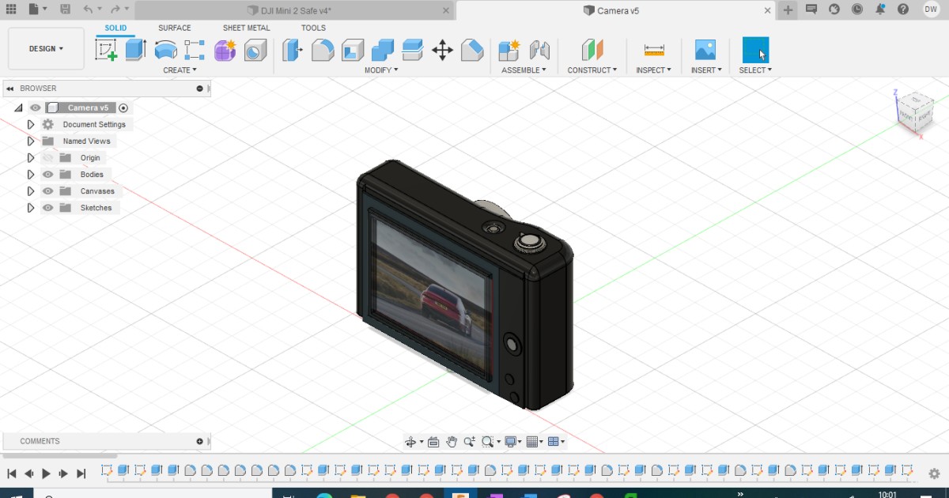949x498 pixels.
Task: Click the SELECT button in the toolbar
Action: point(754,49)
